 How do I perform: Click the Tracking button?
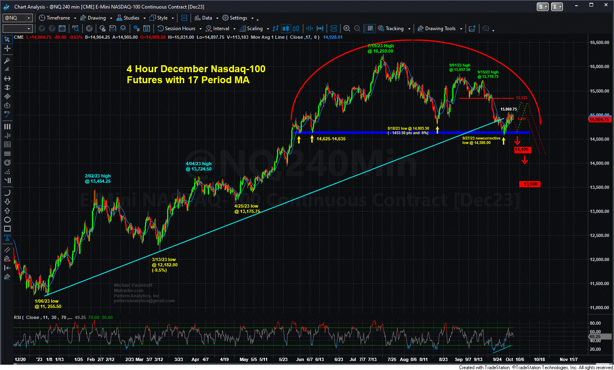click(x=391, y=29)
